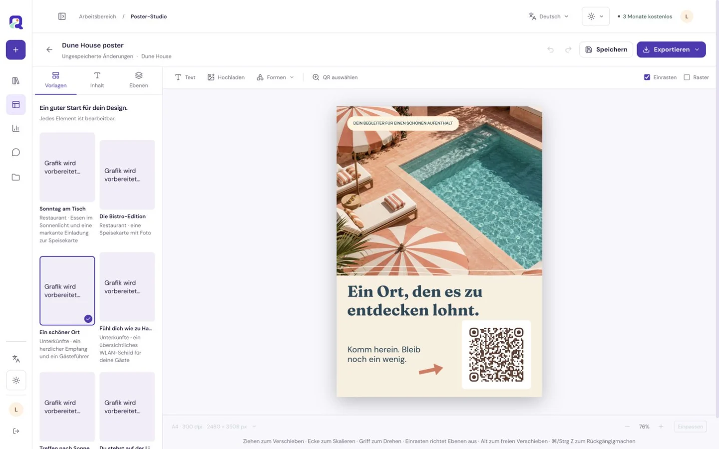Click the sun theme icon in sidebar
The height and width of the screenshot is (449, 719).
click(16, 381)
